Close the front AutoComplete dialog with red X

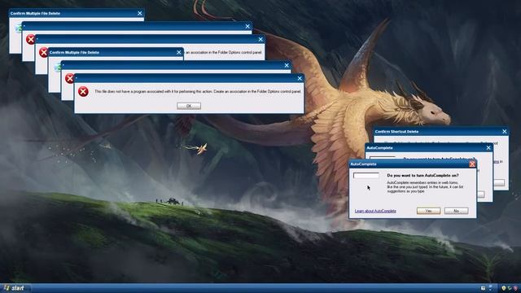[472, 164]
